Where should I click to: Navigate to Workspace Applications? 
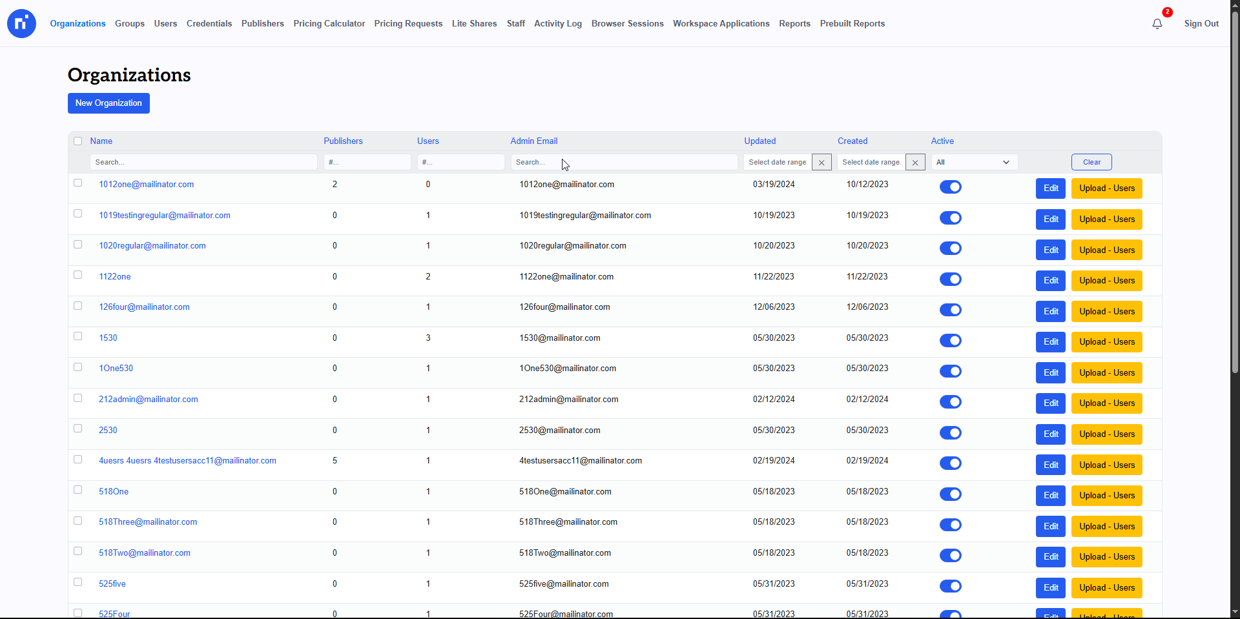721,24
